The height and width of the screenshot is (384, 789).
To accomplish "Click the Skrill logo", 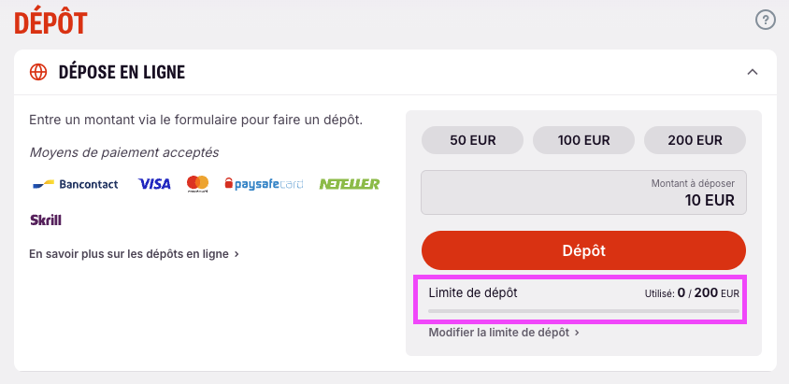I will (46, 220).
